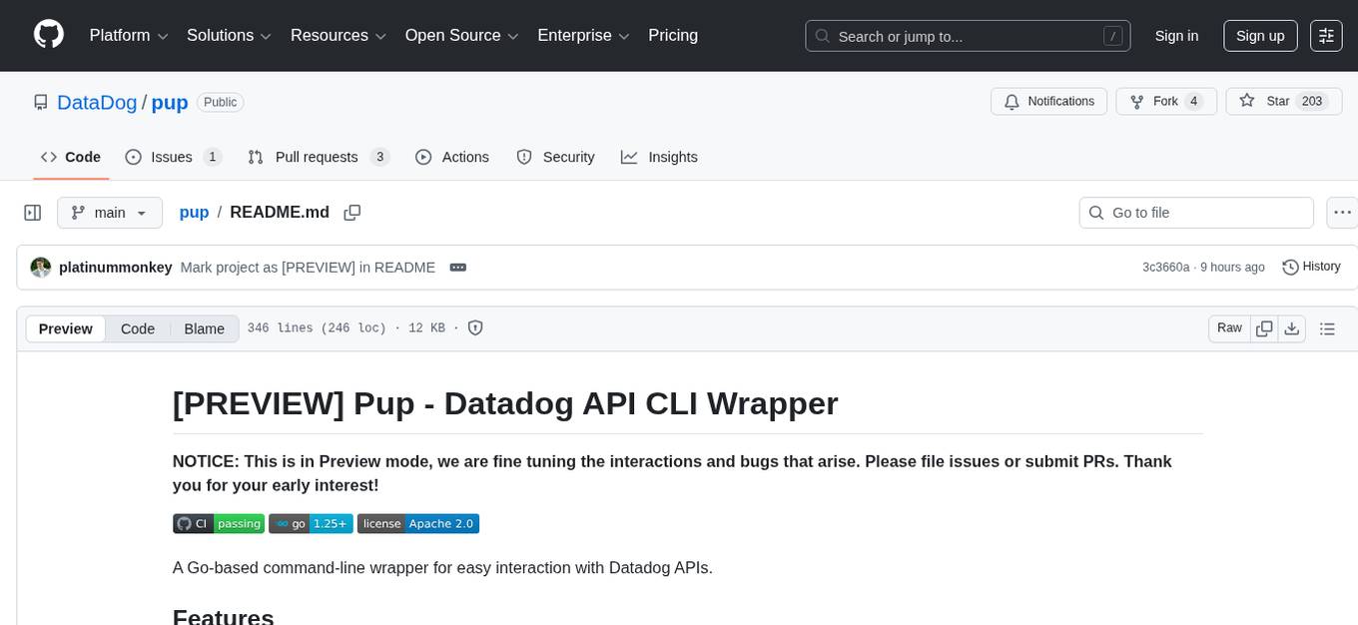Click the CI passing build badge
The height and width of the screenshot is (625, 1358).
pyautogui.click(x=218, y=523)
